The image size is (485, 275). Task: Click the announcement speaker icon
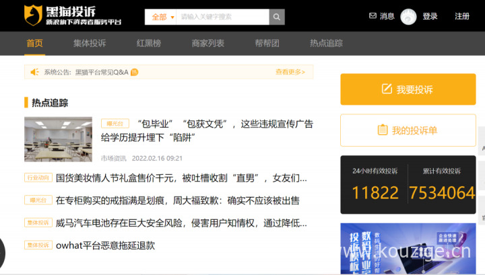pos(34,72)
